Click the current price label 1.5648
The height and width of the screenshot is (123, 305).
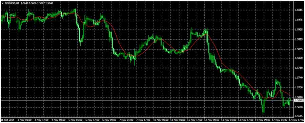point(298,100)
